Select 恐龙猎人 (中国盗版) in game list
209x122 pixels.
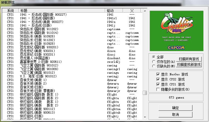coord(37,58)
